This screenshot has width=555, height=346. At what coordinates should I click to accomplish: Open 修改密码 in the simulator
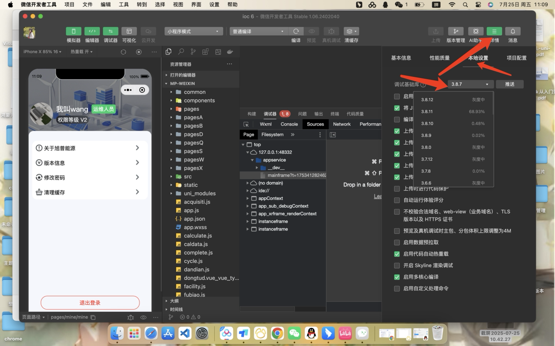point(87,178)
